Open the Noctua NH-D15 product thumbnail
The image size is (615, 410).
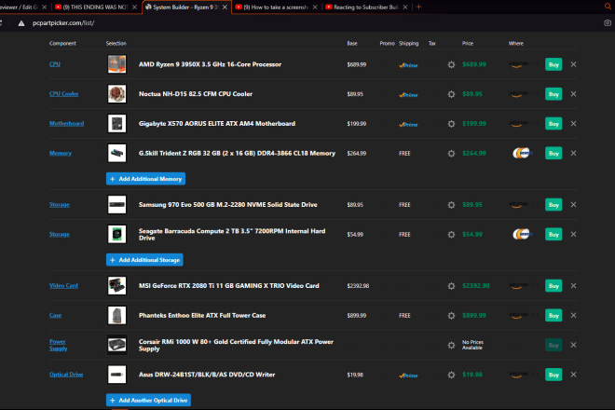(116, 94)
